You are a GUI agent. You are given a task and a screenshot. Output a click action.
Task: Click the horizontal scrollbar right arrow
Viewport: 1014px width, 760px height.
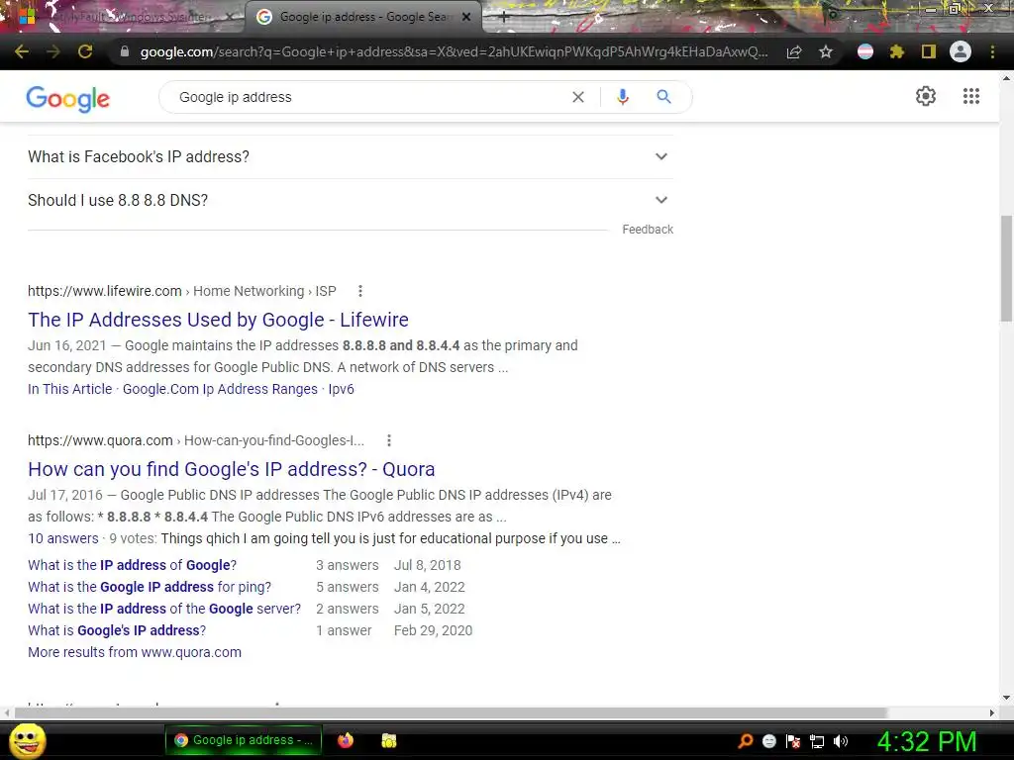pos(992,712)
